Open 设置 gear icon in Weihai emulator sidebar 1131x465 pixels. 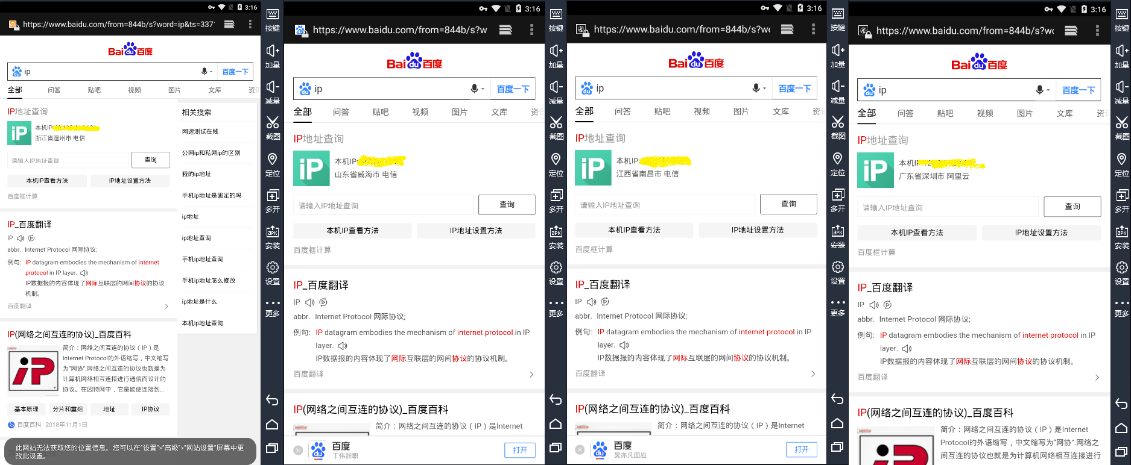click(x=556, y=267)
